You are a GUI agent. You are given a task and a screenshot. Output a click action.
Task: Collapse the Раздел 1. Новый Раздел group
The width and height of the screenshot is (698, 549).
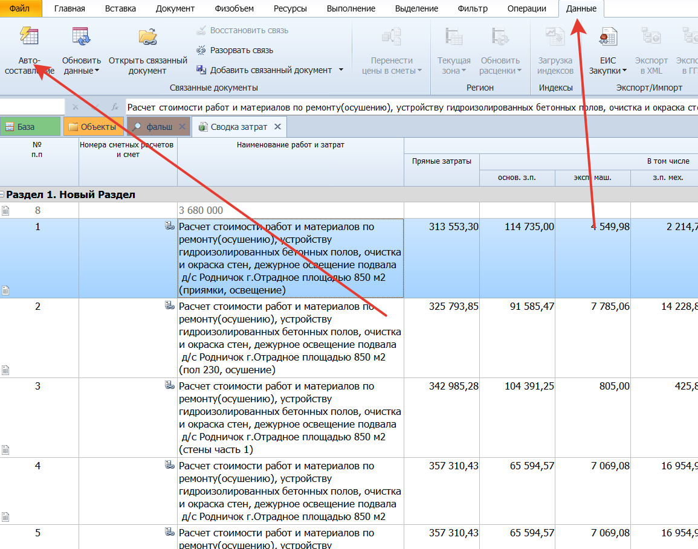3,195
